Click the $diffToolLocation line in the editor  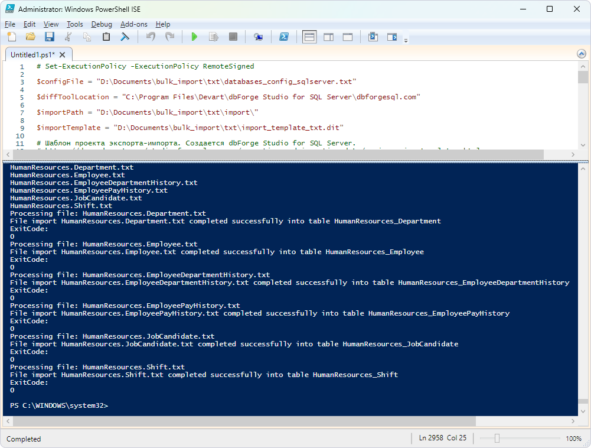228,97
